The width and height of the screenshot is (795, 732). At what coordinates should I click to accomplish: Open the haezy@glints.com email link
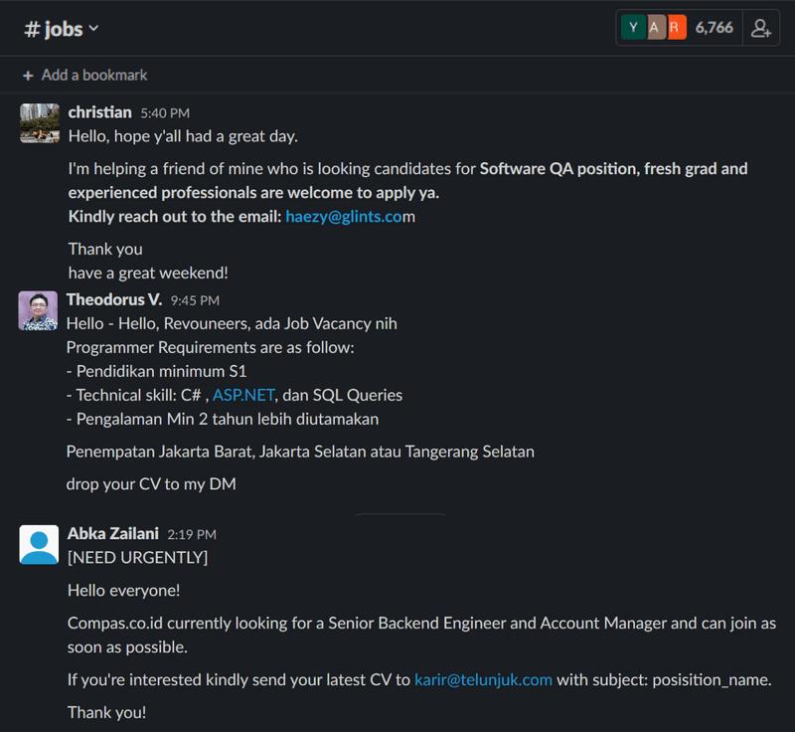coord(350,216)
